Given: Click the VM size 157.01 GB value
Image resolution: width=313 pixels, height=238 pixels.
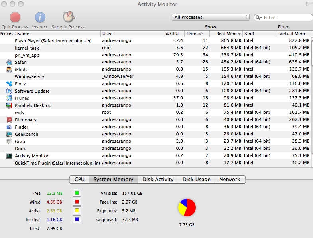Looking at the screenshot, I should point(132,193).
